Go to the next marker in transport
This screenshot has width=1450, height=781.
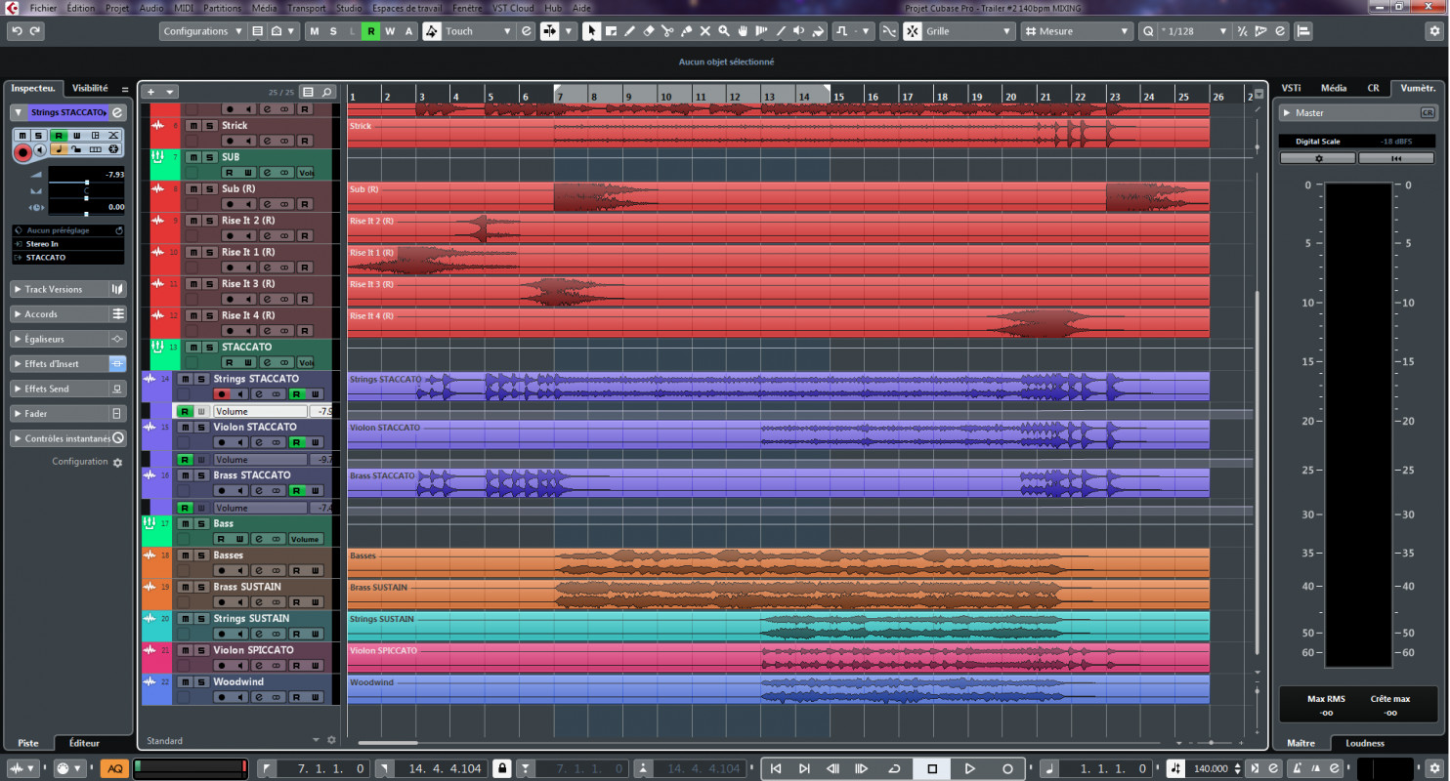[x=804, y=769]
